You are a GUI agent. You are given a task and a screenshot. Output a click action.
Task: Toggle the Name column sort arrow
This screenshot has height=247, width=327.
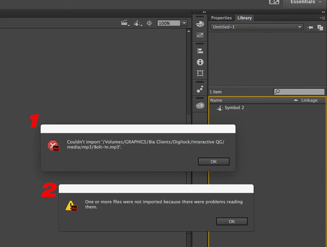[x=296, y=100]
